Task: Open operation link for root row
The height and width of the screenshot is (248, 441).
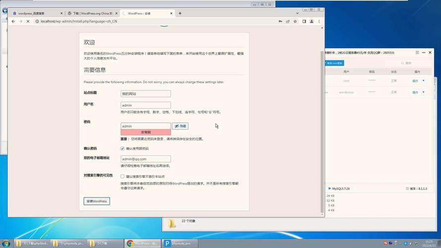Action: 415,81
